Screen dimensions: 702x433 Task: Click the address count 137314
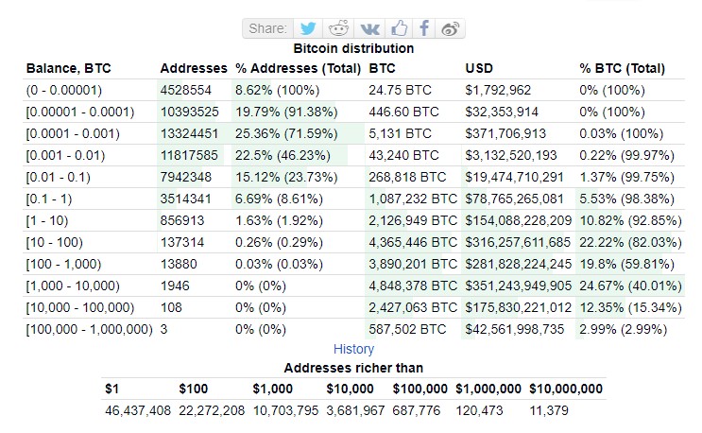tap(182, 242)
